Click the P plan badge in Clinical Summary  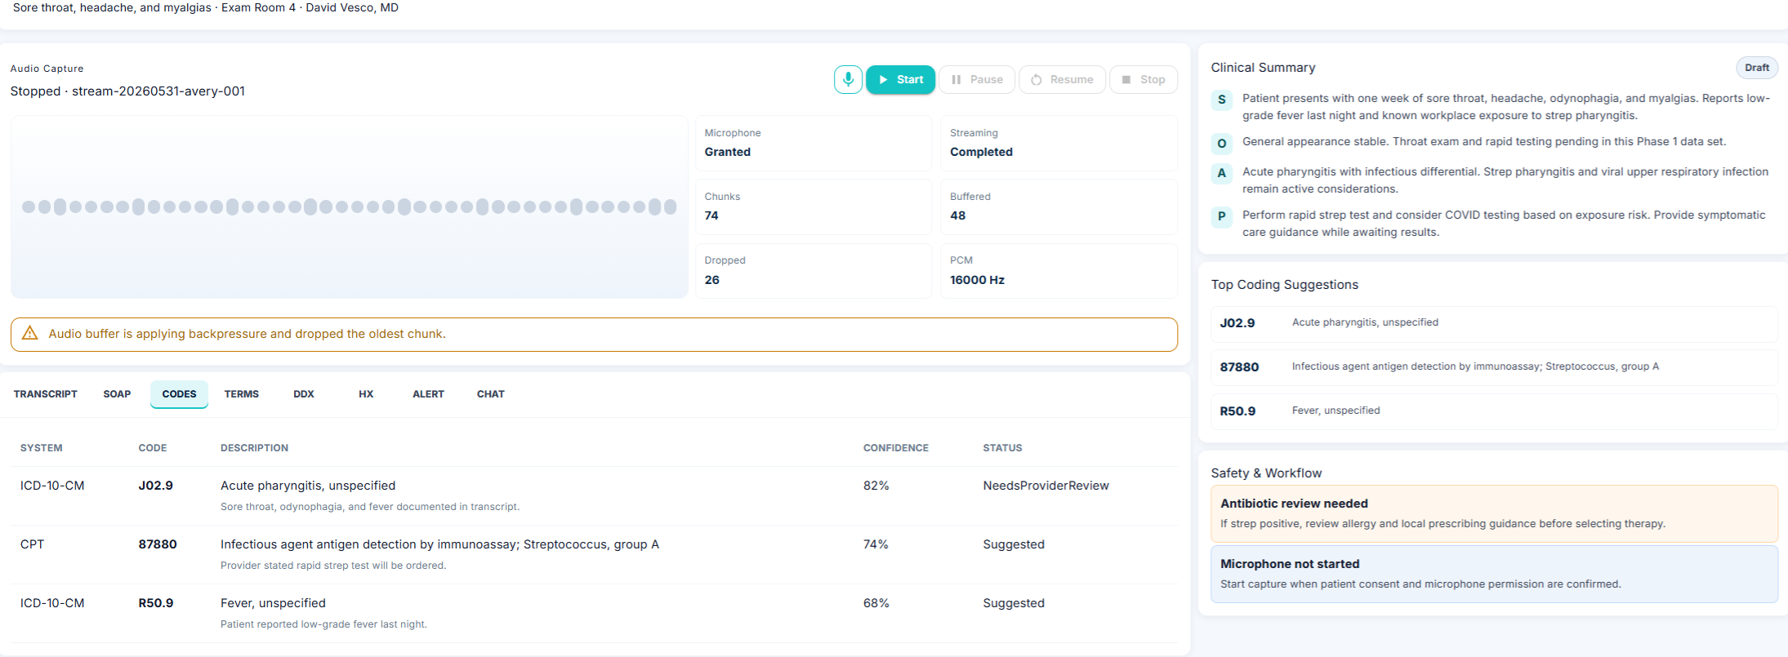[x=1222, y=216]
